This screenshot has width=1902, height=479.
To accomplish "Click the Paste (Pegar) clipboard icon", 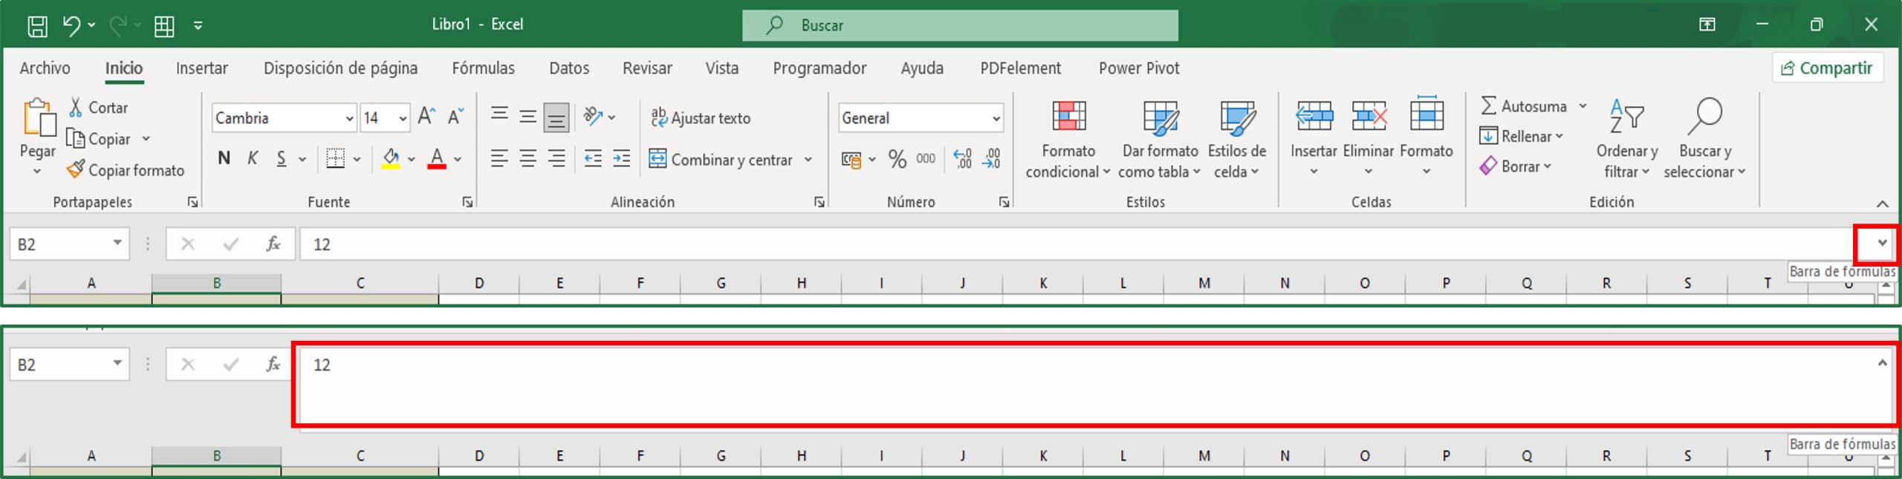I will pyautogui.click(x=39, y=118).
